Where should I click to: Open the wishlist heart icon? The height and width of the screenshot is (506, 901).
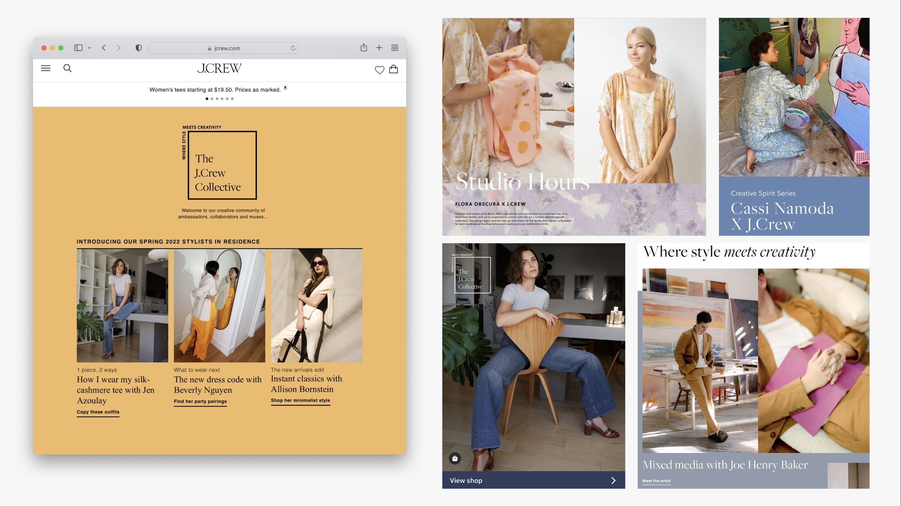379,70
